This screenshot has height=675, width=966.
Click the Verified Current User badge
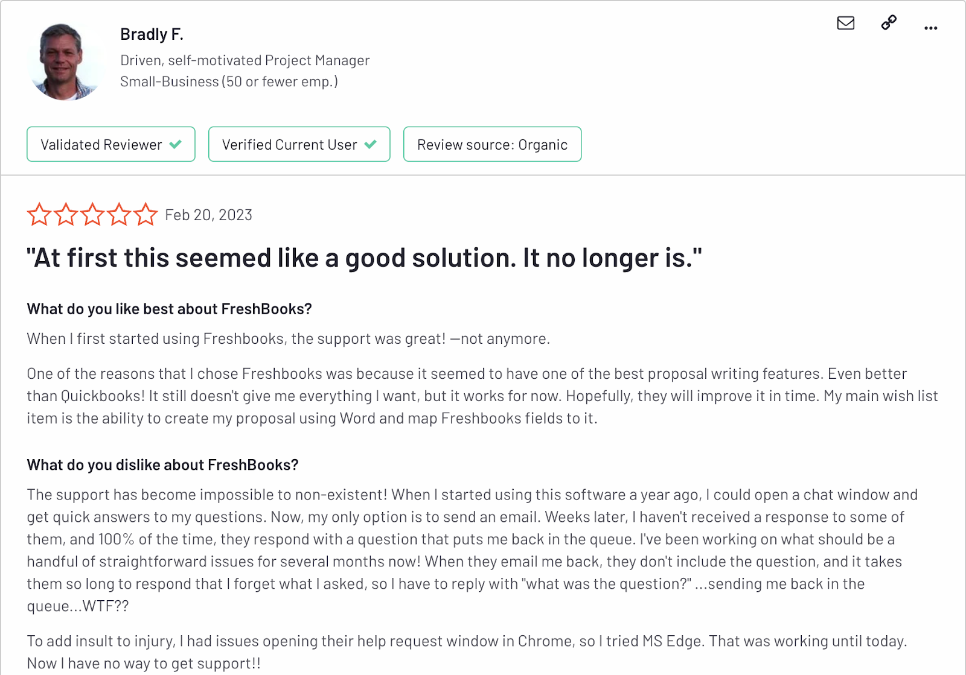pyautogui.click(x=299, y=144)
